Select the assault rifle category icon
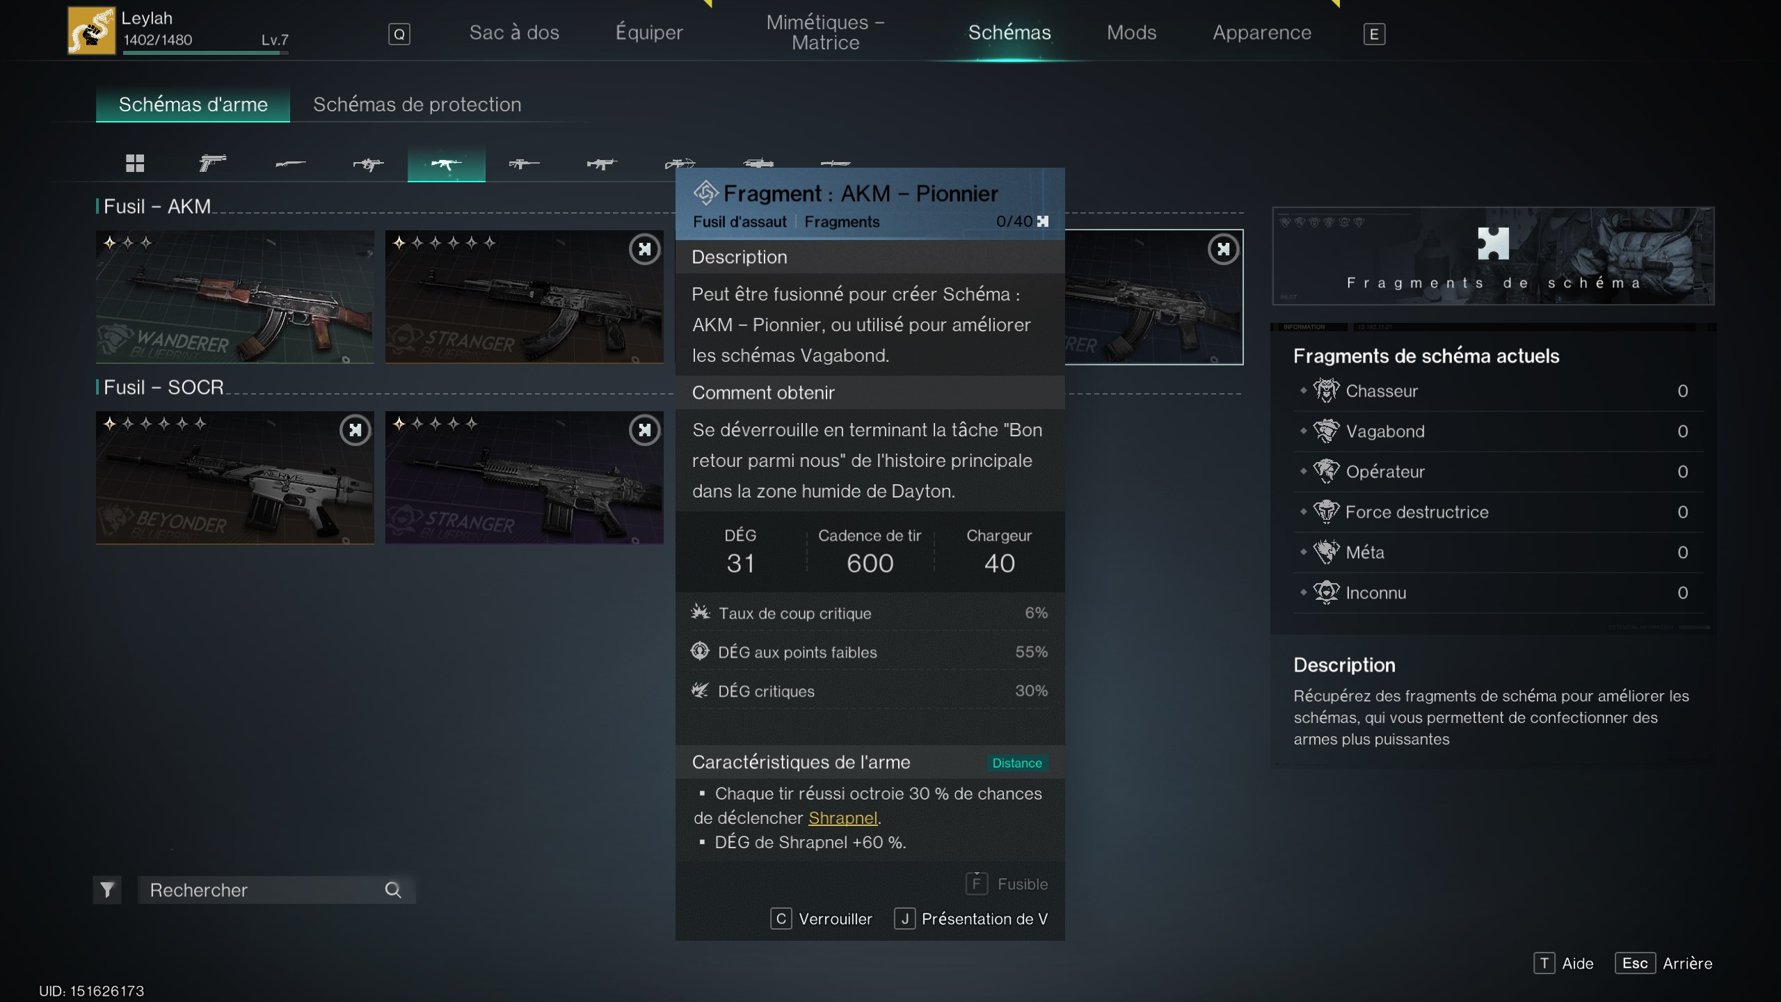 (x=446, y=164)
